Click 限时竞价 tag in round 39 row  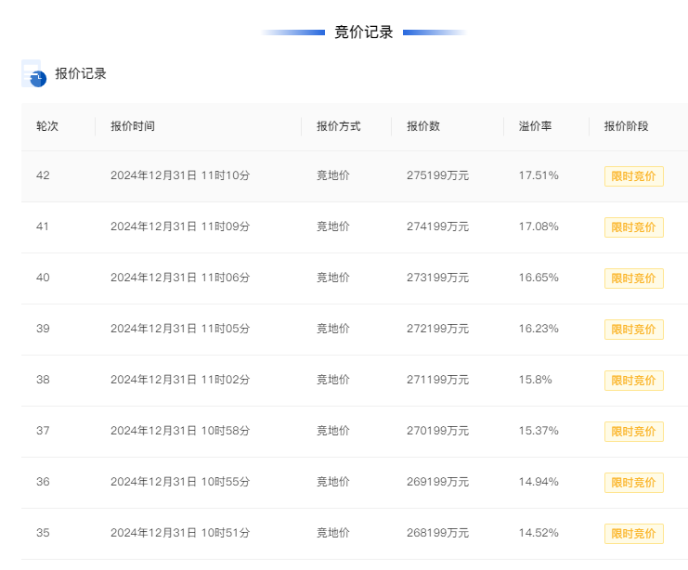(633, 330)
